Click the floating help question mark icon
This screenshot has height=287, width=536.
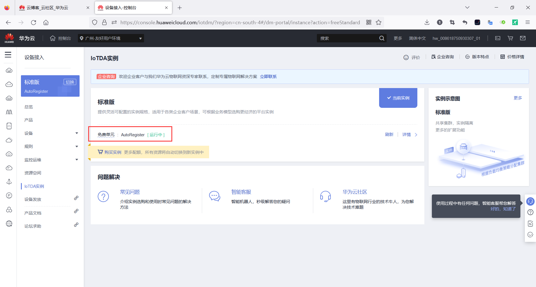click(x=530, y=212)
